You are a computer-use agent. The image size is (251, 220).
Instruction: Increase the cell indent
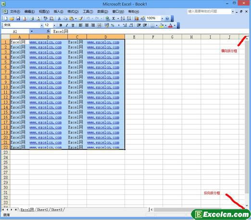[145, 25]
